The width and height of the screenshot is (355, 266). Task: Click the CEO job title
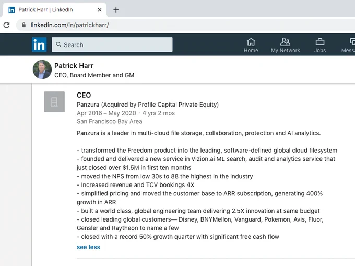point(84,95)
